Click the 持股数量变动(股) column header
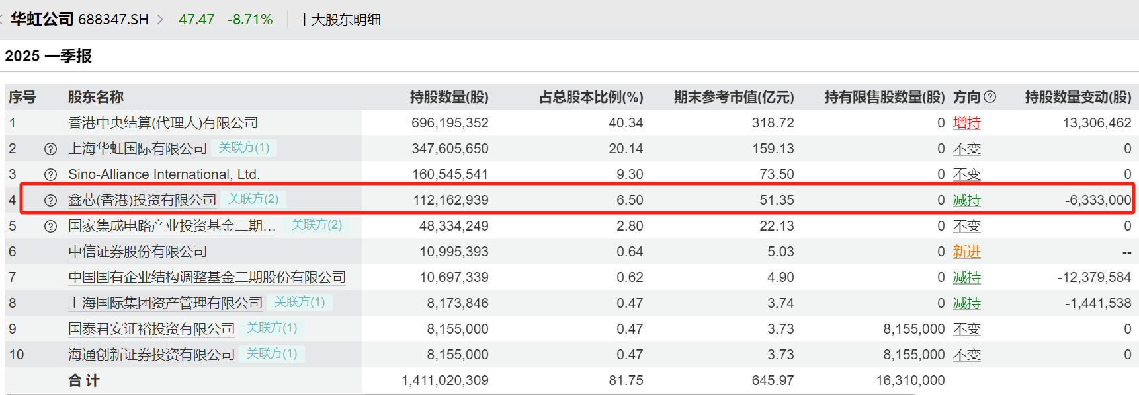Screen dimensions: 1139x395 click(1078, 97)
